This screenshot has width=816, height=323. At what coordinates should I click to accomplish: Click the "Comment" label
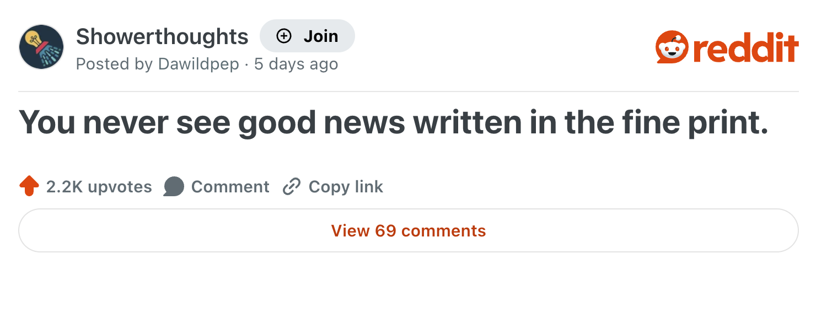tap(230, 187)
